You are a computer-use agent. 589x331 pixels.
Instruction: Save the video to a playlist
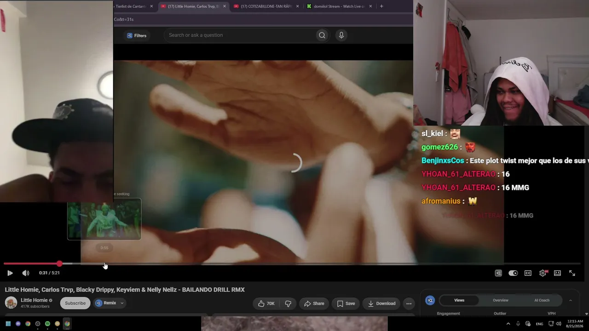pyautogui.click(x=346, y=303)
